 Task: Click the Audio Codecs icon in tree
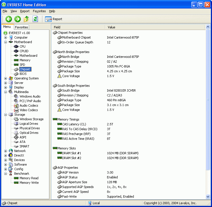click(16, 105)
